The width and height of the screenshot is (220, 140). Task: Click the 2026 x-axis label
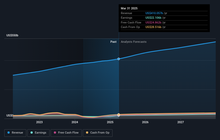click(x=145, y=122)
